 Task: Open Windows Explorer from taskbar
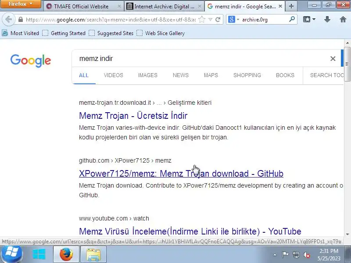click(93, 255)
